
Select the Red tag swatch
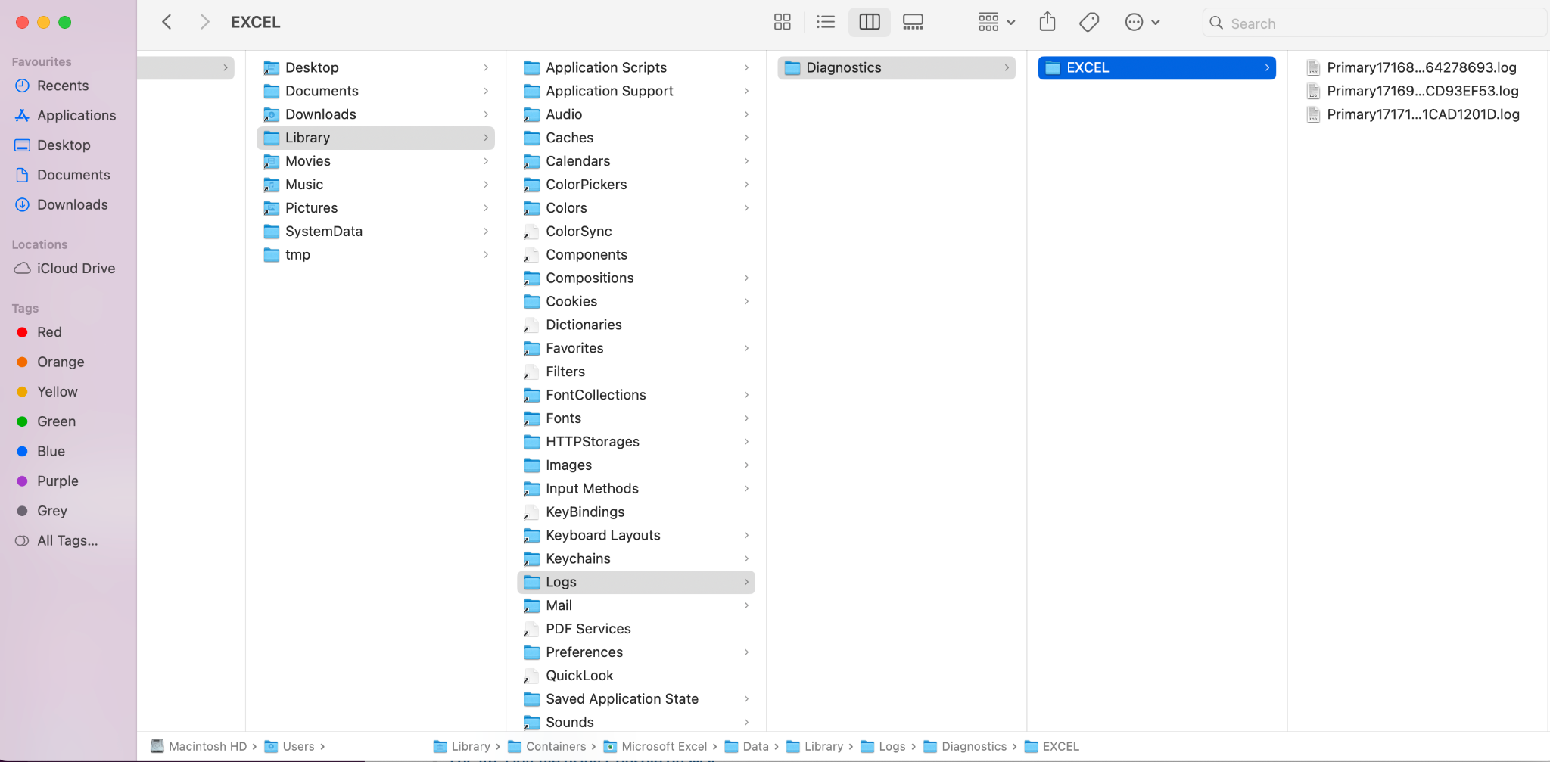[x=23, y=332]
